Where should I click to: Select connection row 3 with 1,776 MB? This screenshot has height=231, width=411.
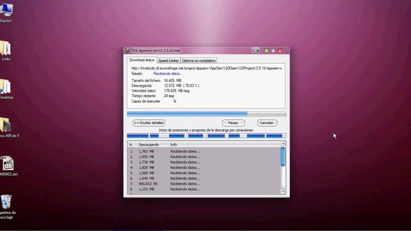(204, 162)
